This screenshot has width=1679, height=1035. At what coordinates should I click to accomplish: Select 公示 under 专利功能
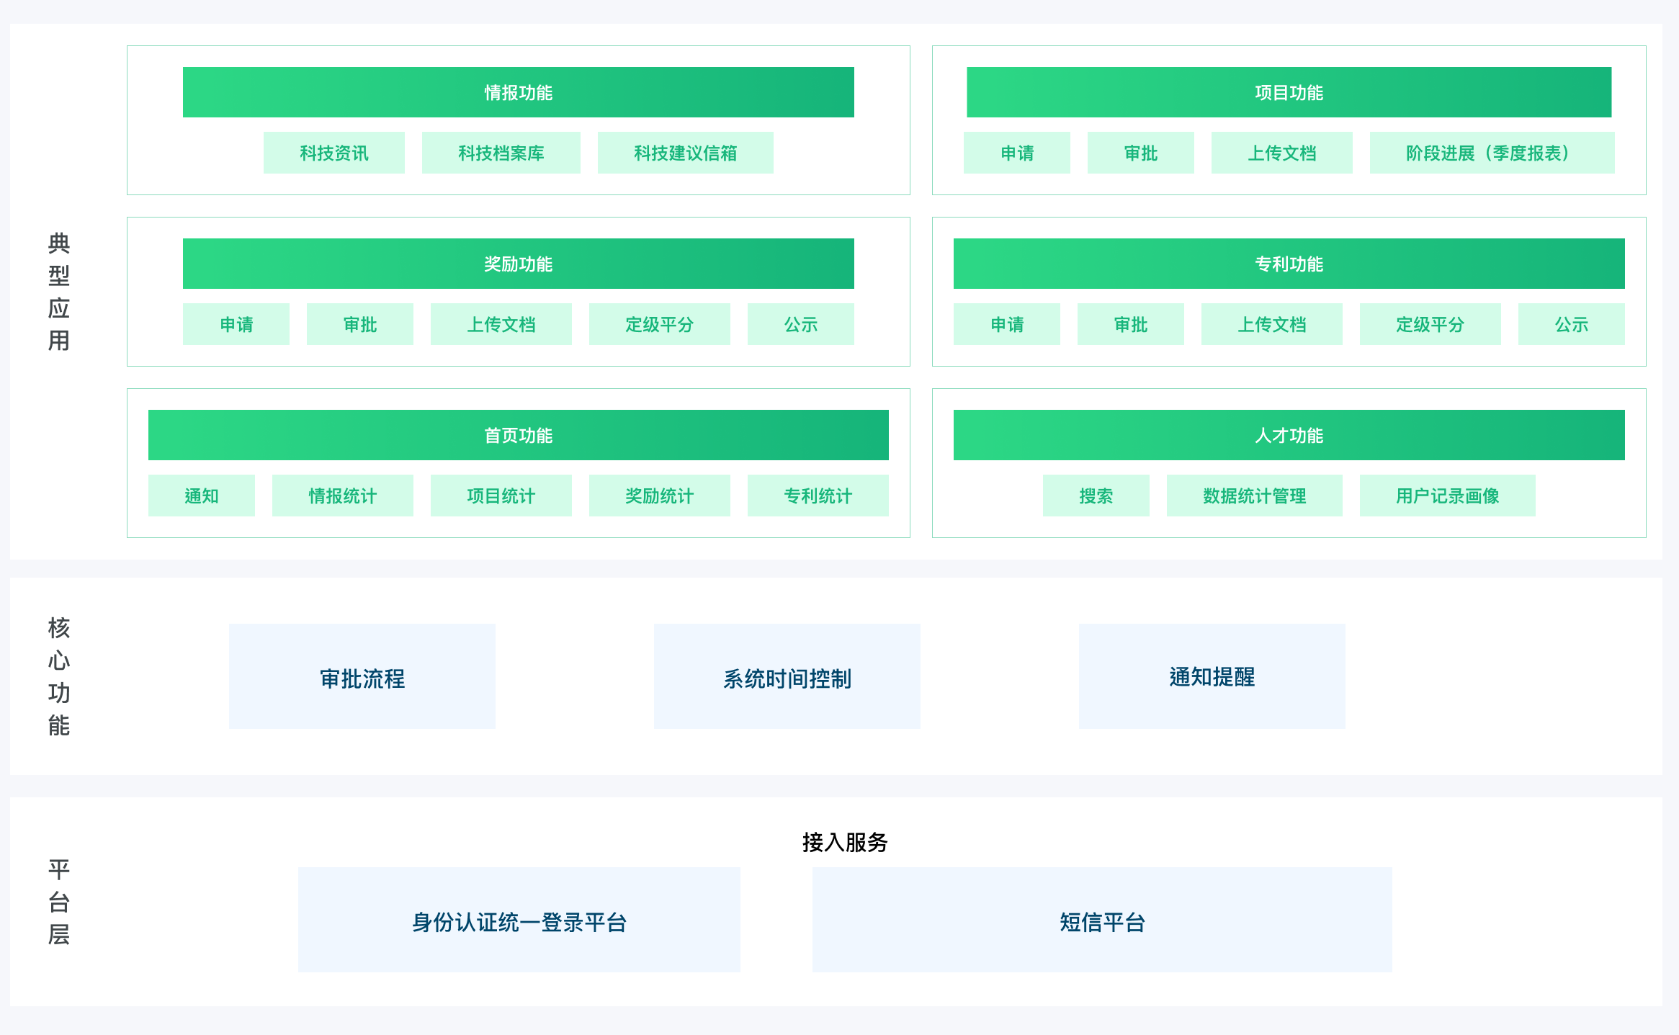point(1571,324)
